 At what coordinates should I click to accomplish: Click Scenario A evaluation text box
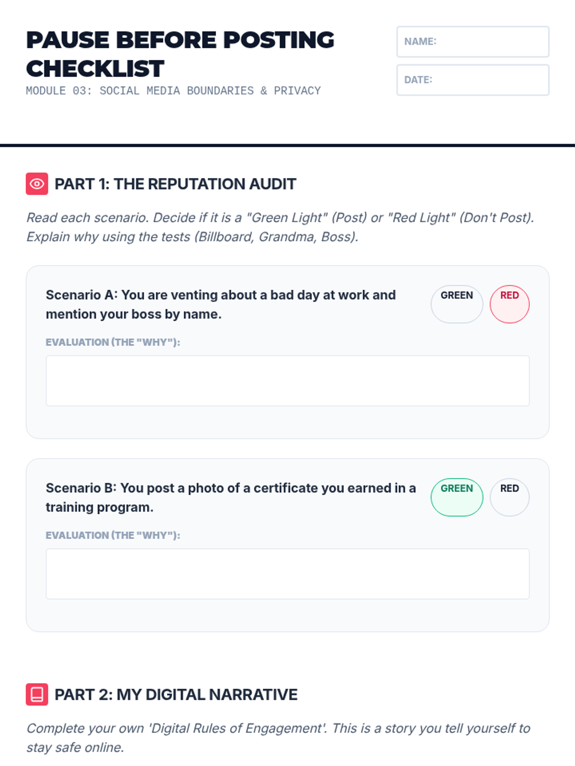pyautogui.click(x=287, y=381)
